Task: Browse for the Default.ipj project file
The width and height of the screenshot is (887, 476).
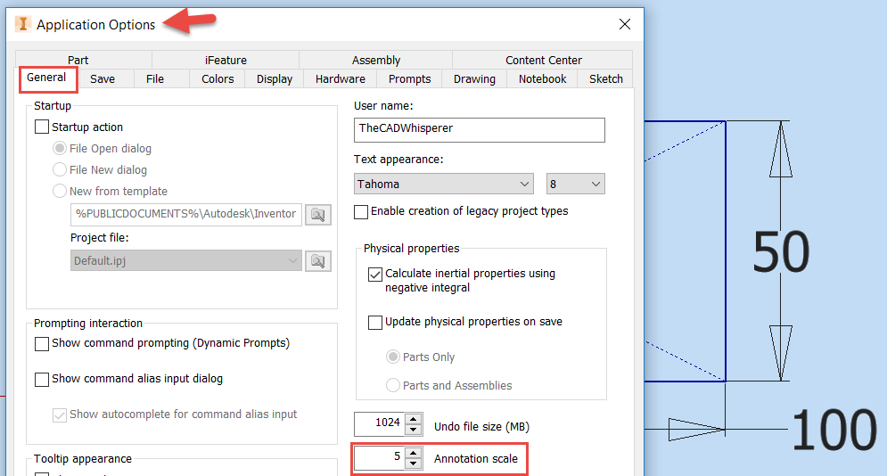Action: [318, 261]
